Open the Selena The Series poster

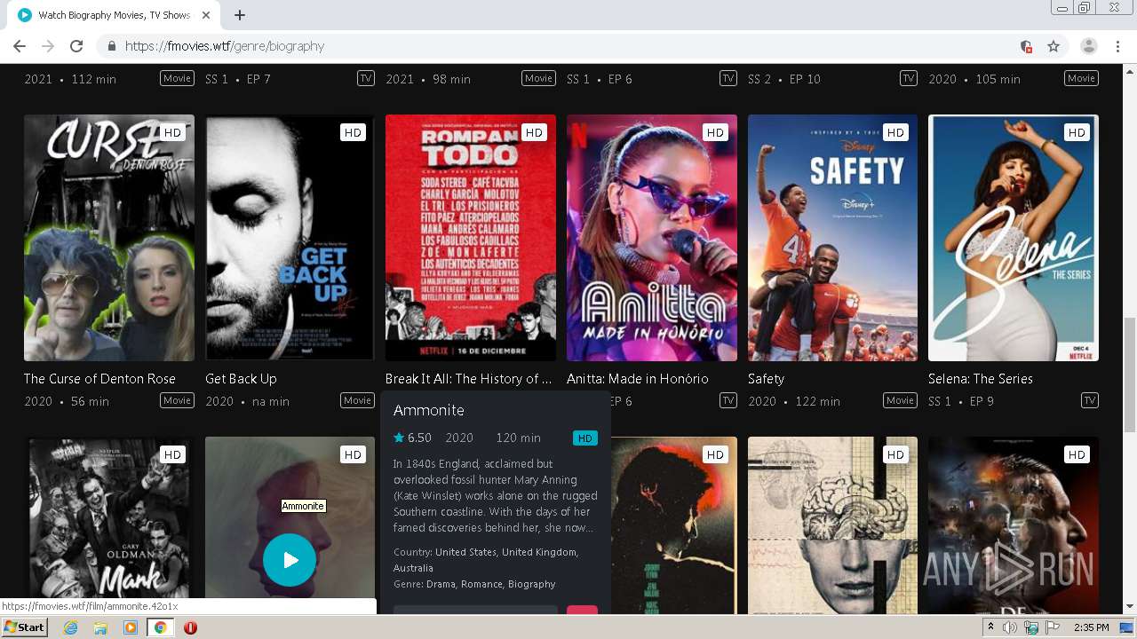click(1014, 238)
